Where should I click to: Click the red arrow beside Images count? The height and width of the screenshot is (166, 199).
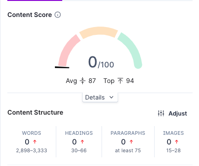177,142
